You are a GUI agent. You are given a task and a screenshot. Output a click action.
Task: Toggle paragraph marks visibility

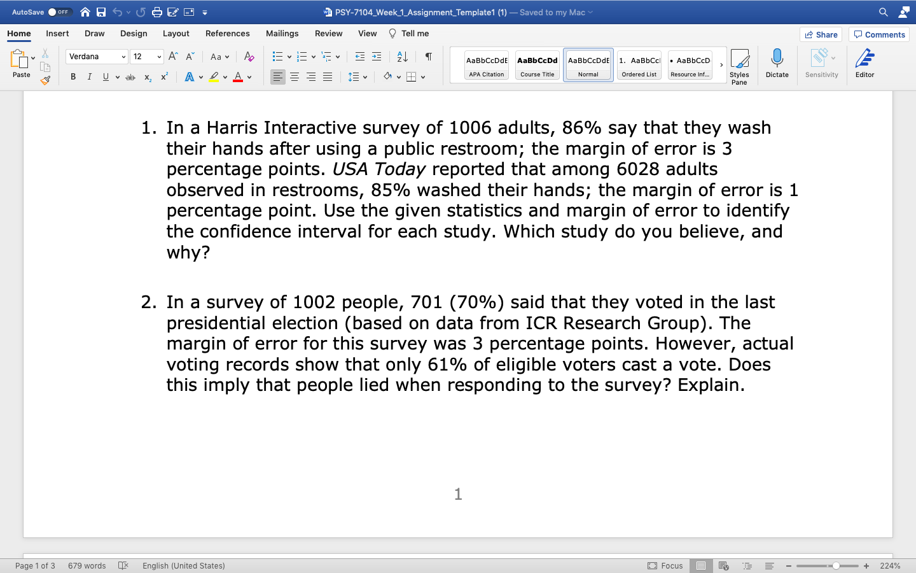pos(427,57)
